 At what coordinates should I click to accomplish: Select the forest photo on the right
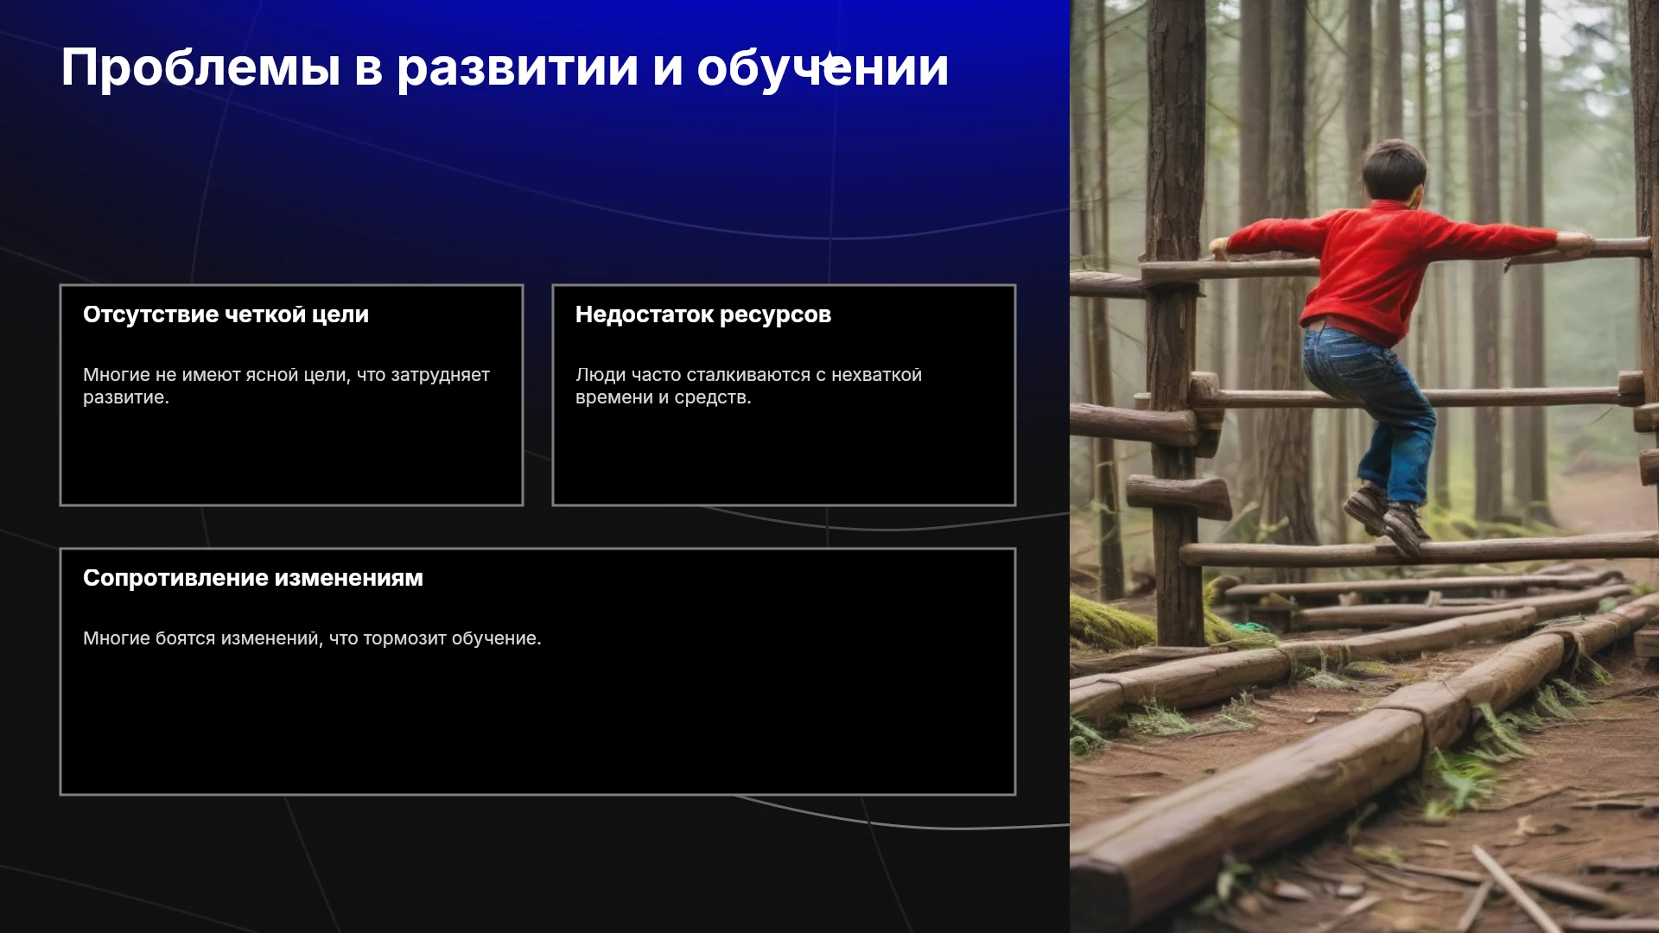click(1364, 466)
